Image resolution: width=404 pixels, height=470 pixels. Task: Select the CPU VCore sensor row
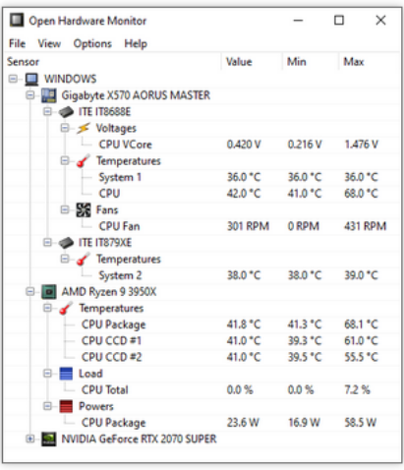point(202,145)
